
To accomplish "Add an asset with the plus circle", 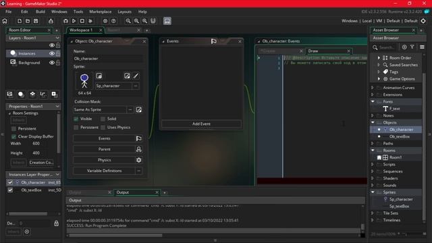I will 404,47.
